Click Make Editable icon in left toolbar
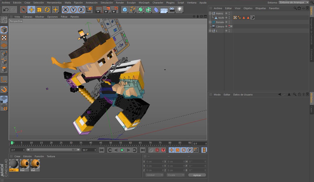This screenshot has width=314, height=182. click(4, 20)
